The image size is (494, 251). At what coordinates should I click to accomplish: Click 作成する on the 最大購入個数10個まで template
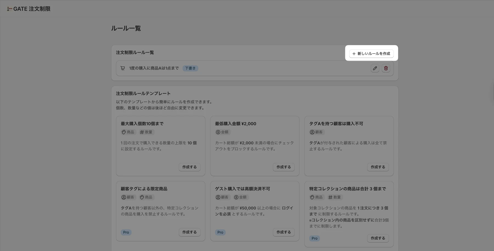190,167
